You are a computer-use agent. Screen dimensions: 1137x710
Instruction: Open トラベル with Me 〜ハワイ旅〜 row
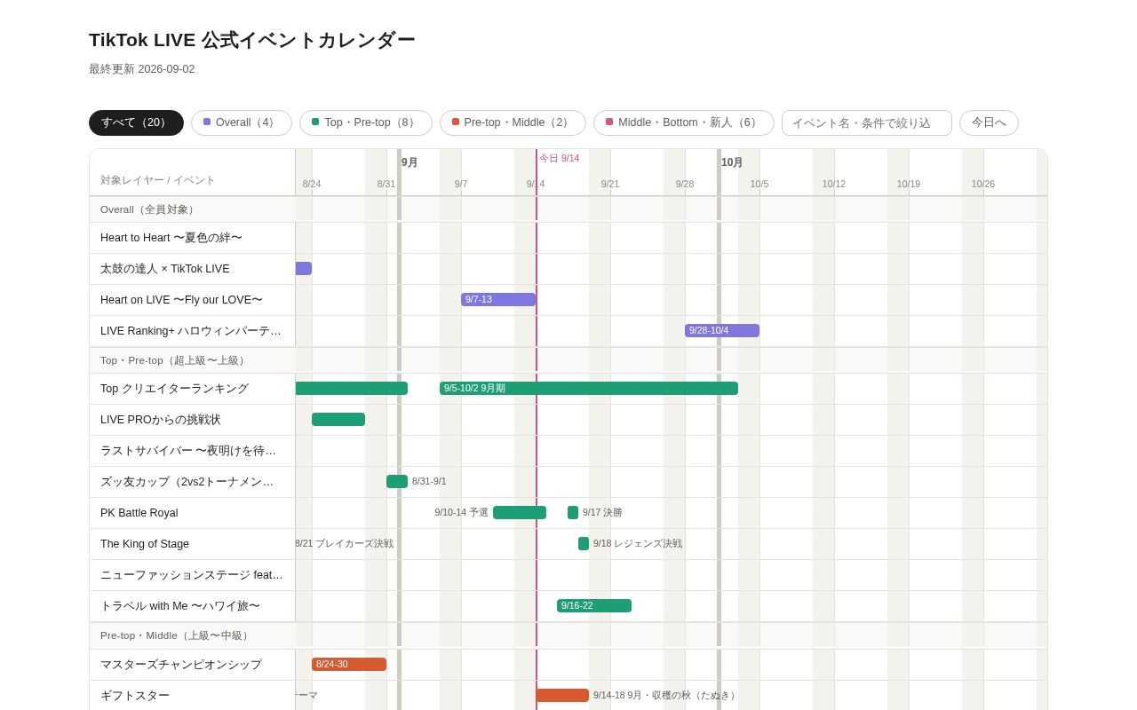tap(193, 606)
